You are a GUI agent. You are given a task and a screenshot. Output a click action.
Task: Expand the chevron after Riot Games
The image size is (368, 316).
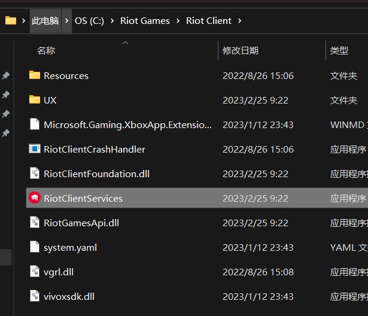click(x=178, y=21)
